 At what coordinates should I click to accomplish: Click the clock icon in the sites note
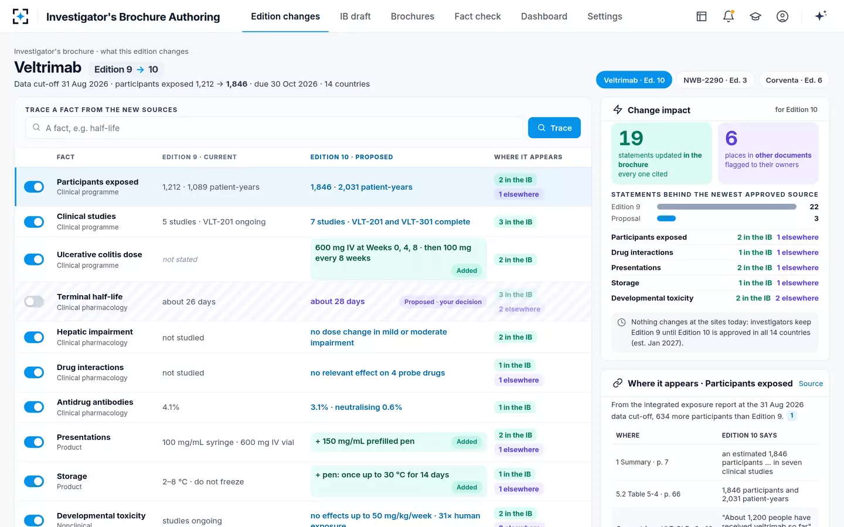point(621,322)
